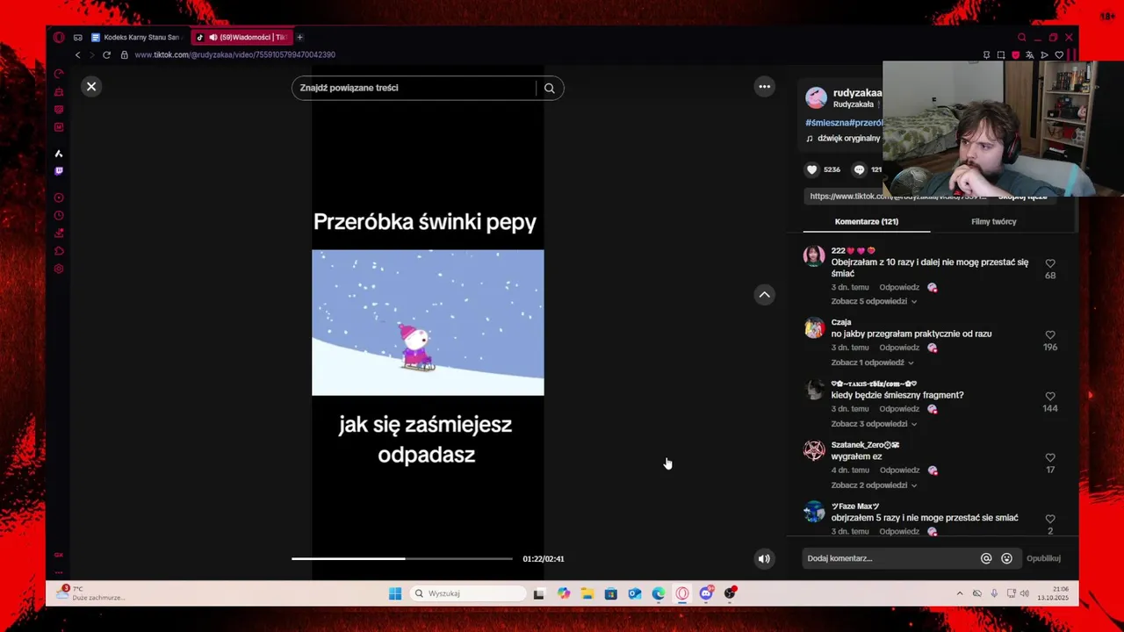Open the taskbar volume control
The width and height of the screenshot is (1124, 632).
click(1025, 593)
